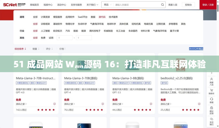Screen dimensions: 219x128
Task: Open Meta-Llama-3-70B-Instruct product title
Action: click(x=36, y=78)
